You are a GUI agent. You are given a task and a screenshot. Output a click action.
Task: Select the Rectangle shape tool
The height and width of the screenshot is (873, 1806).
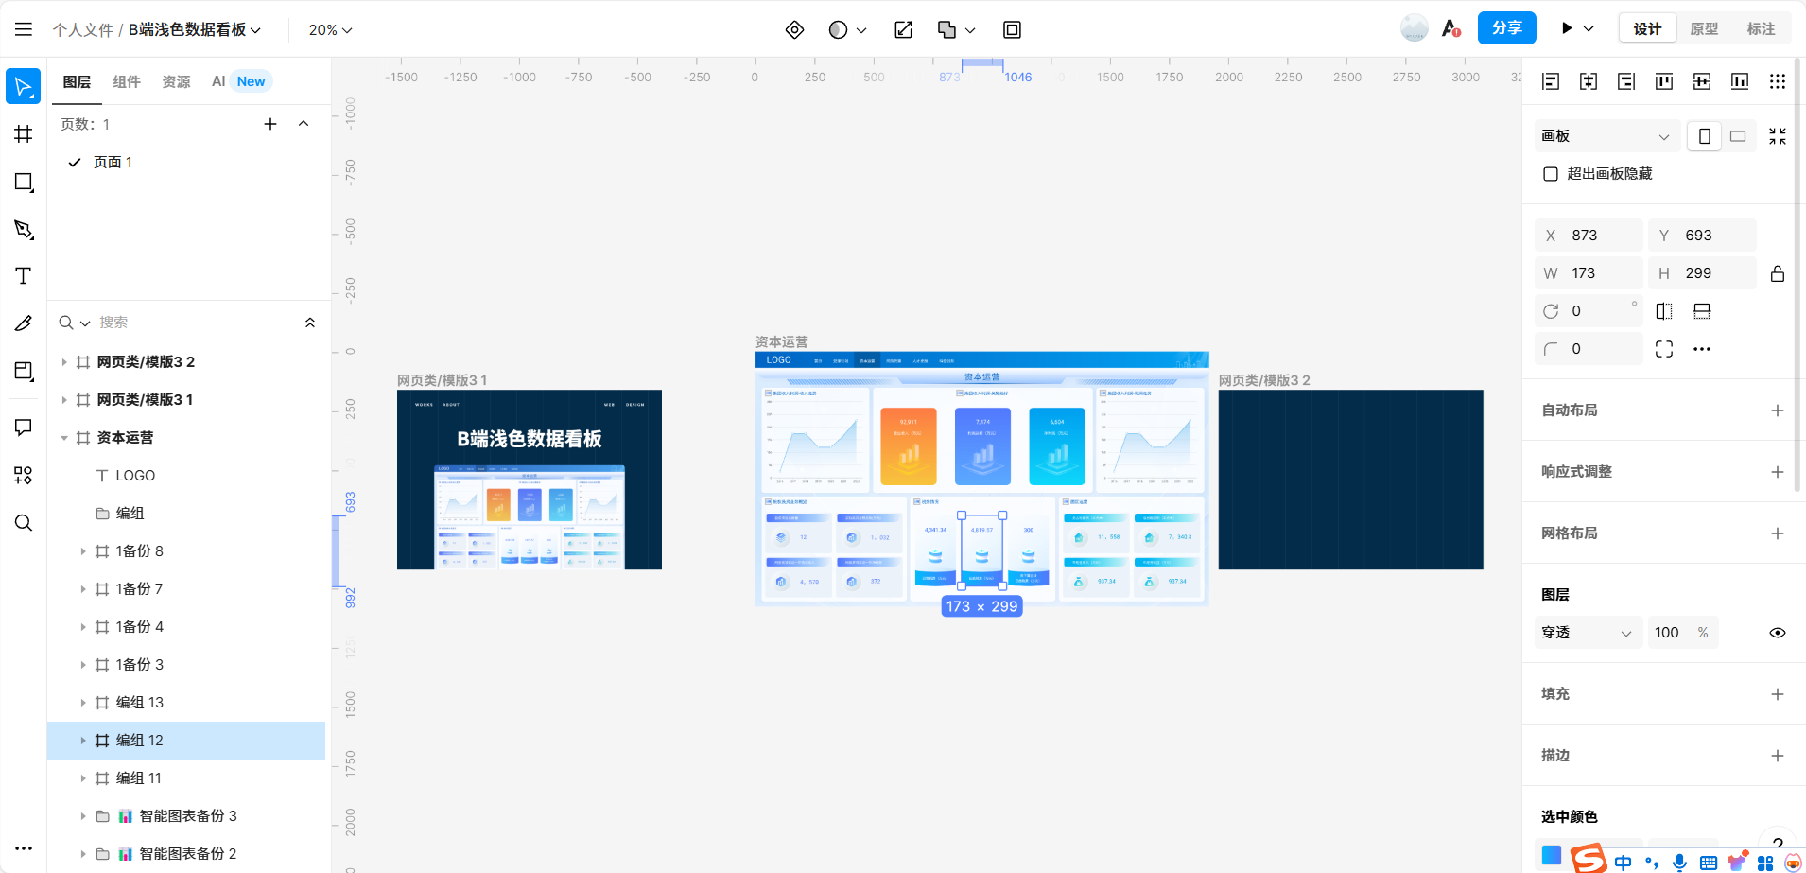24,182
